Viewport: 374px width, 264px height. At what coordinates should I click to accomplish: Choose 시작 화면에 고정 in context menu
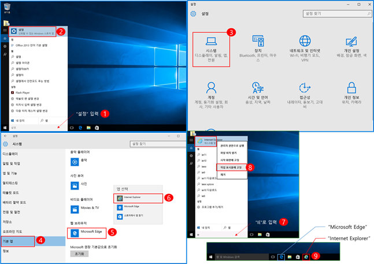(x=232, y=160)
